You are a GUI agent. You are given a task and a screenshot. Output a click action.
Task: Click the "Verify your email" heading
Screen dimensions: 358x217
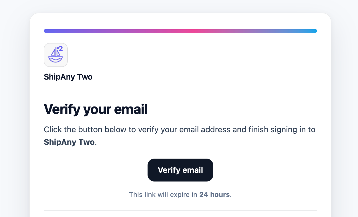click(x=96, y=109)
